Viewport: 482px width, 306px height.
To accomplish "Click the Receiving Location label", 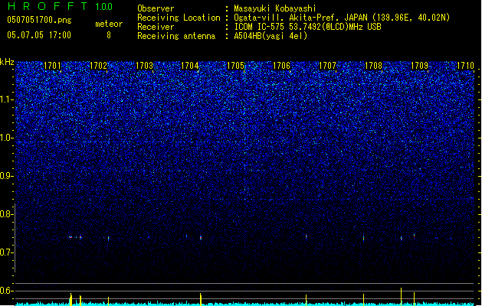I will click(179, 18).
